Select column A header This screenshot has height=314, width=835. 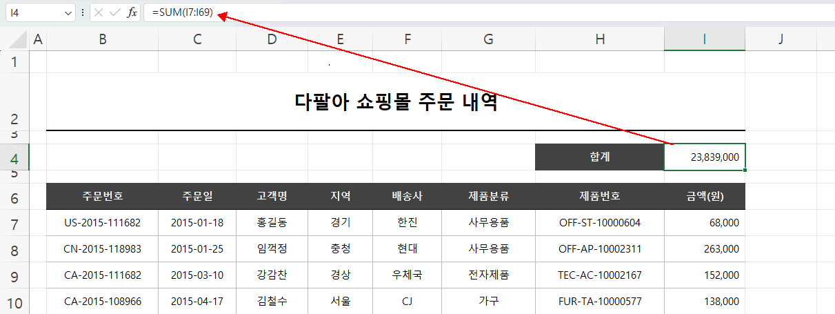click(x=38, y=40)
